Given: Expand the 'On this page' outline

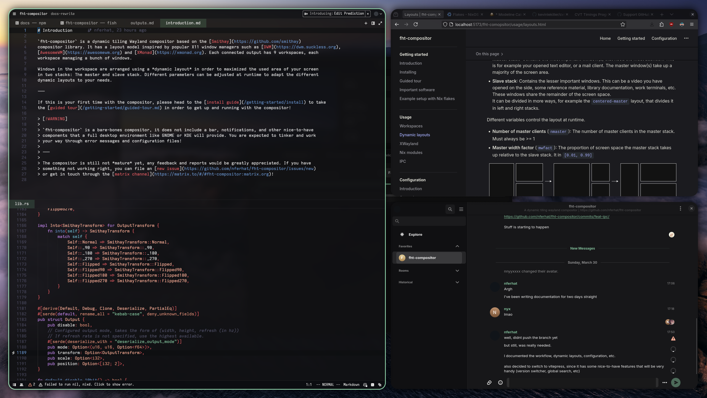Looking at the screenshot, I should click(x=489, y=54).
